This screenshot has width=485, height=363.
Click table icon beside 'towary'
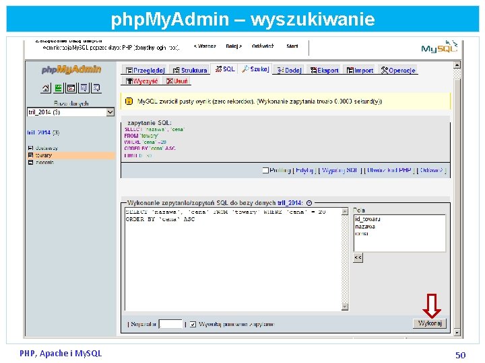click(30, 155)
